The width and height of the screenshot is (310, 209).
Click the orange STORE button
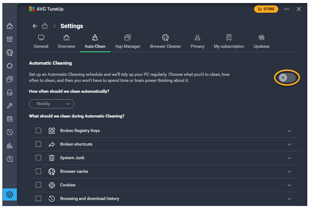pyautogui.click(x=266, y=9)
